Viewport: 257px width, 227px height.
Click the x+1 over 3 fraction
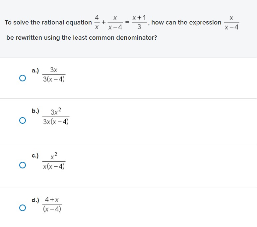(139, 22)
